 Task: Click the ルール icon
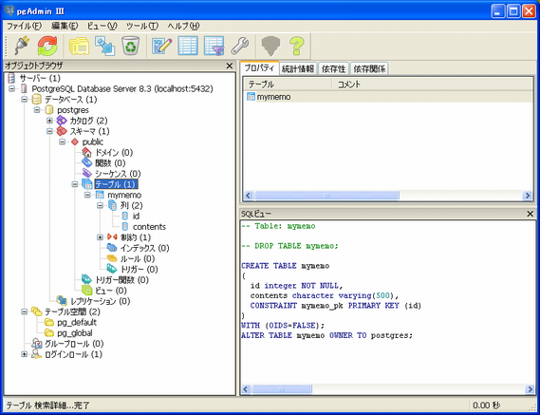112,258
